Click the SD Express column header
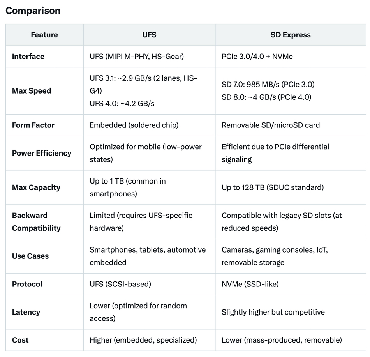 click(291, 35)
